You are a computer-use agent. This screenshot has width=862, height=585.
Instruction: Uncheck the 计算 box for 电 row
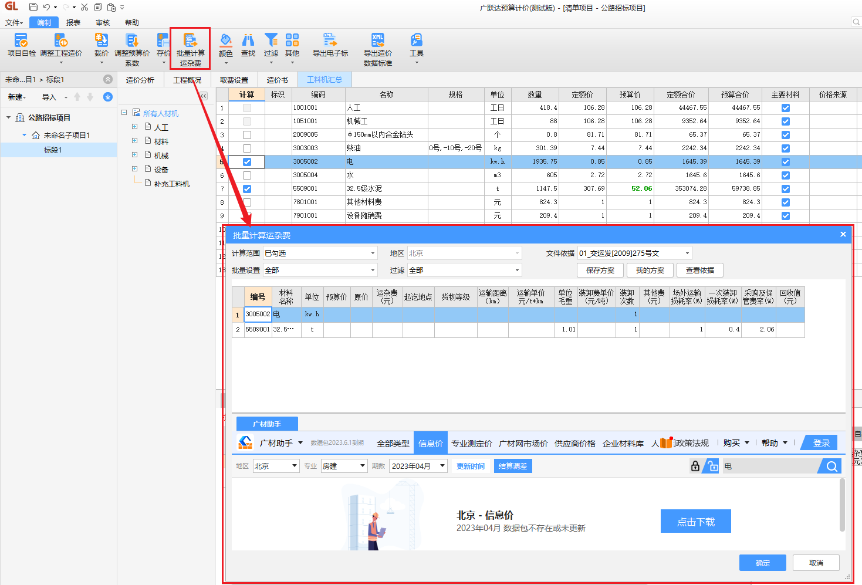pyautogui.click(x=247, y=162)
